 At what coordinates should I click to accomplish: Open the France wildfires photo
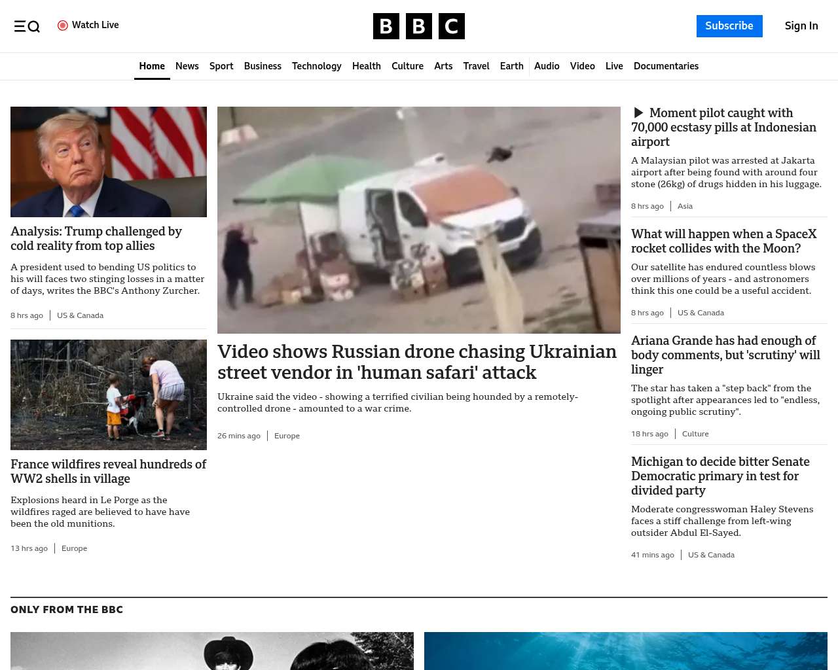pyautogui.click(x=109, y=395)
